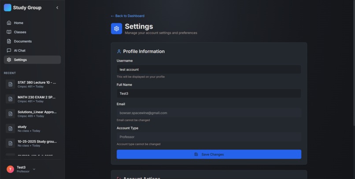
Task: Click the file icon next to 10-25-2025 Study grou...
Action: pos(11,143)
